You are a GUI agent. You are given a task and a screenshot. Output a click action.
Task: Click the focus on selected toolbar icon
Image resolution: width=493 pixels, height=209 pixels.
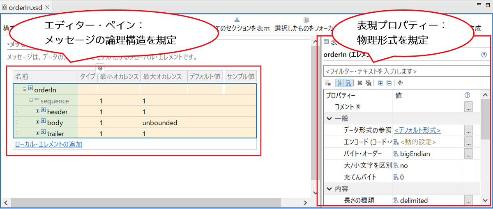pyautogui.click(x=306, y=20)
